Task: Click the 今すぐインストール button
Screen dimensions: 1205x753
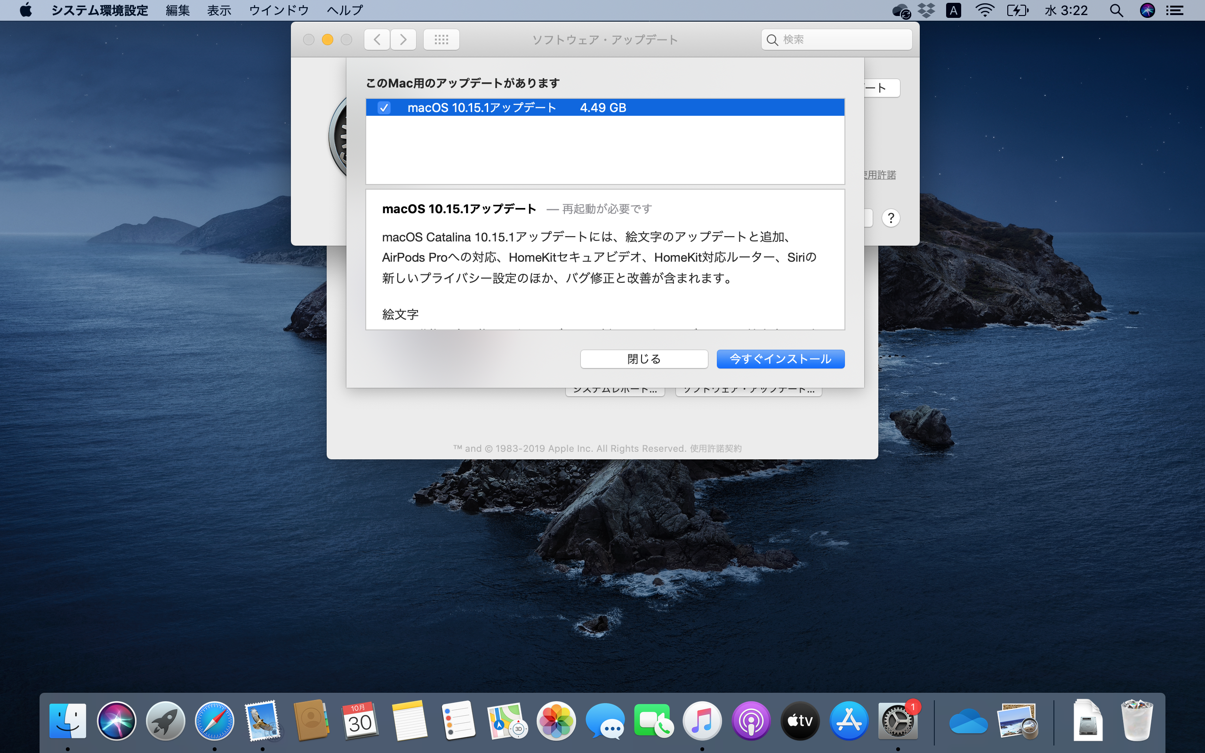Action: [780, 359]
